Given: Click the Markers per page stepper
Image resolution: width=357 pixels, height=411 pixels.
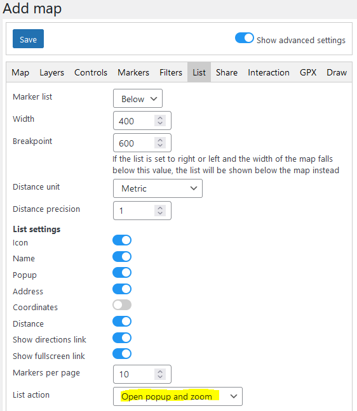Looking at the screenshot, I should (160, 374).
